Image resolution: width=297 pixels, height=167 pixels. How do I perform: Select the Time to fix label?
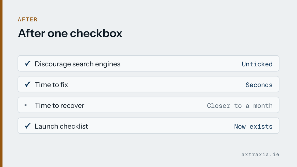pyautogui.click(x=51, y=85)
